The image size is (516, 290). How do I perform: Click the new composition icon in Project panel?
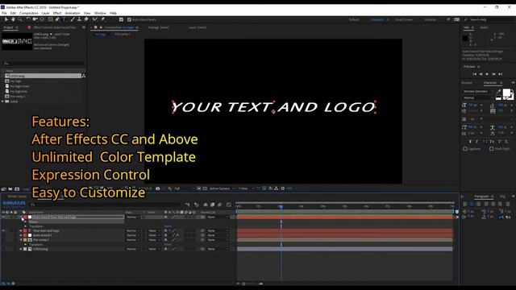click(x=17, y=189)
